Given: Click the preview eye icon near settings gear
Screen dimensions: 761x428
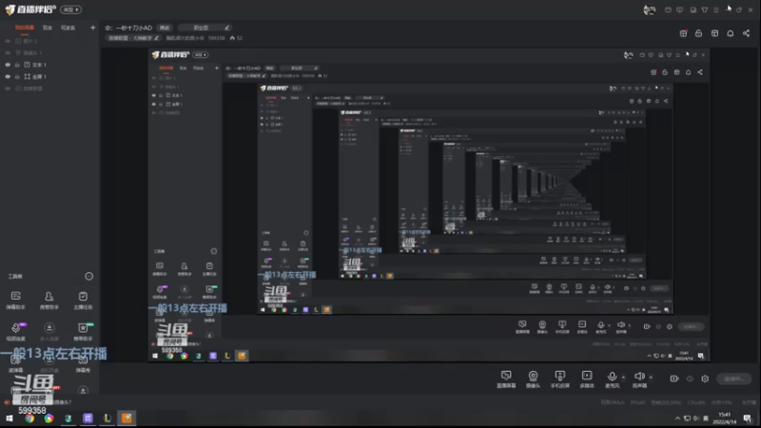Looking at the screenshot, I should [x=690, y=379].
